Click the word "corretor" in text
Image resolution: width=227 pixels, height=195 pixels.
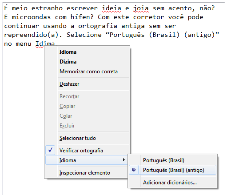149,17
